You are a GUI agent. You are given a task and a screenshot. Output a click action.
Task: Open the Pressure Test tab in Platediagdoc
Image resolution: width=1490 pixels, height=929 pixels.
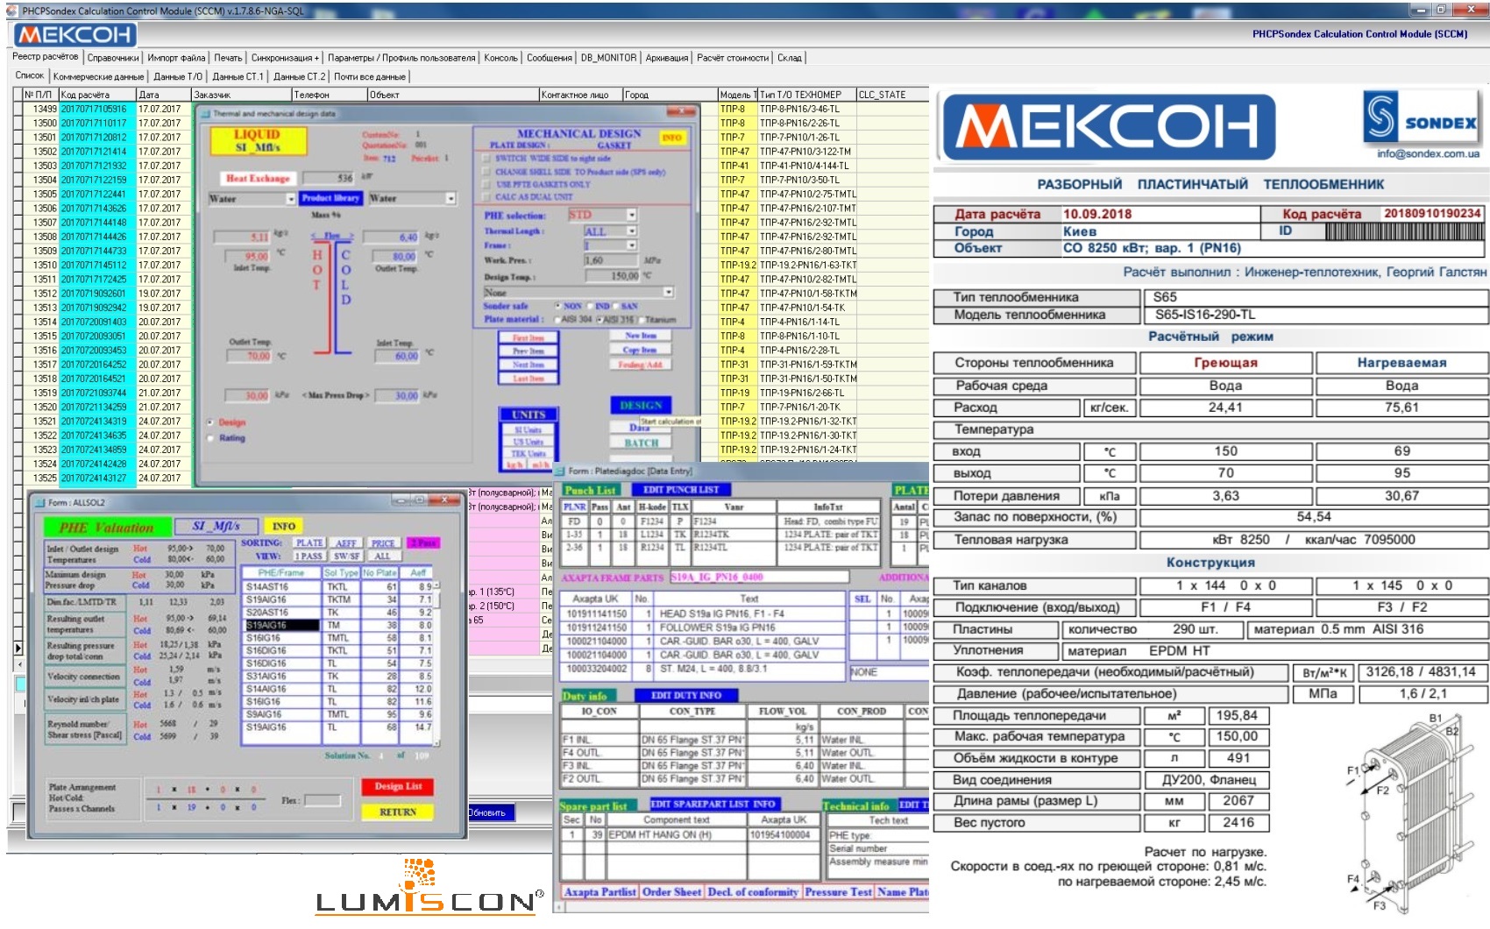point(838,892)
